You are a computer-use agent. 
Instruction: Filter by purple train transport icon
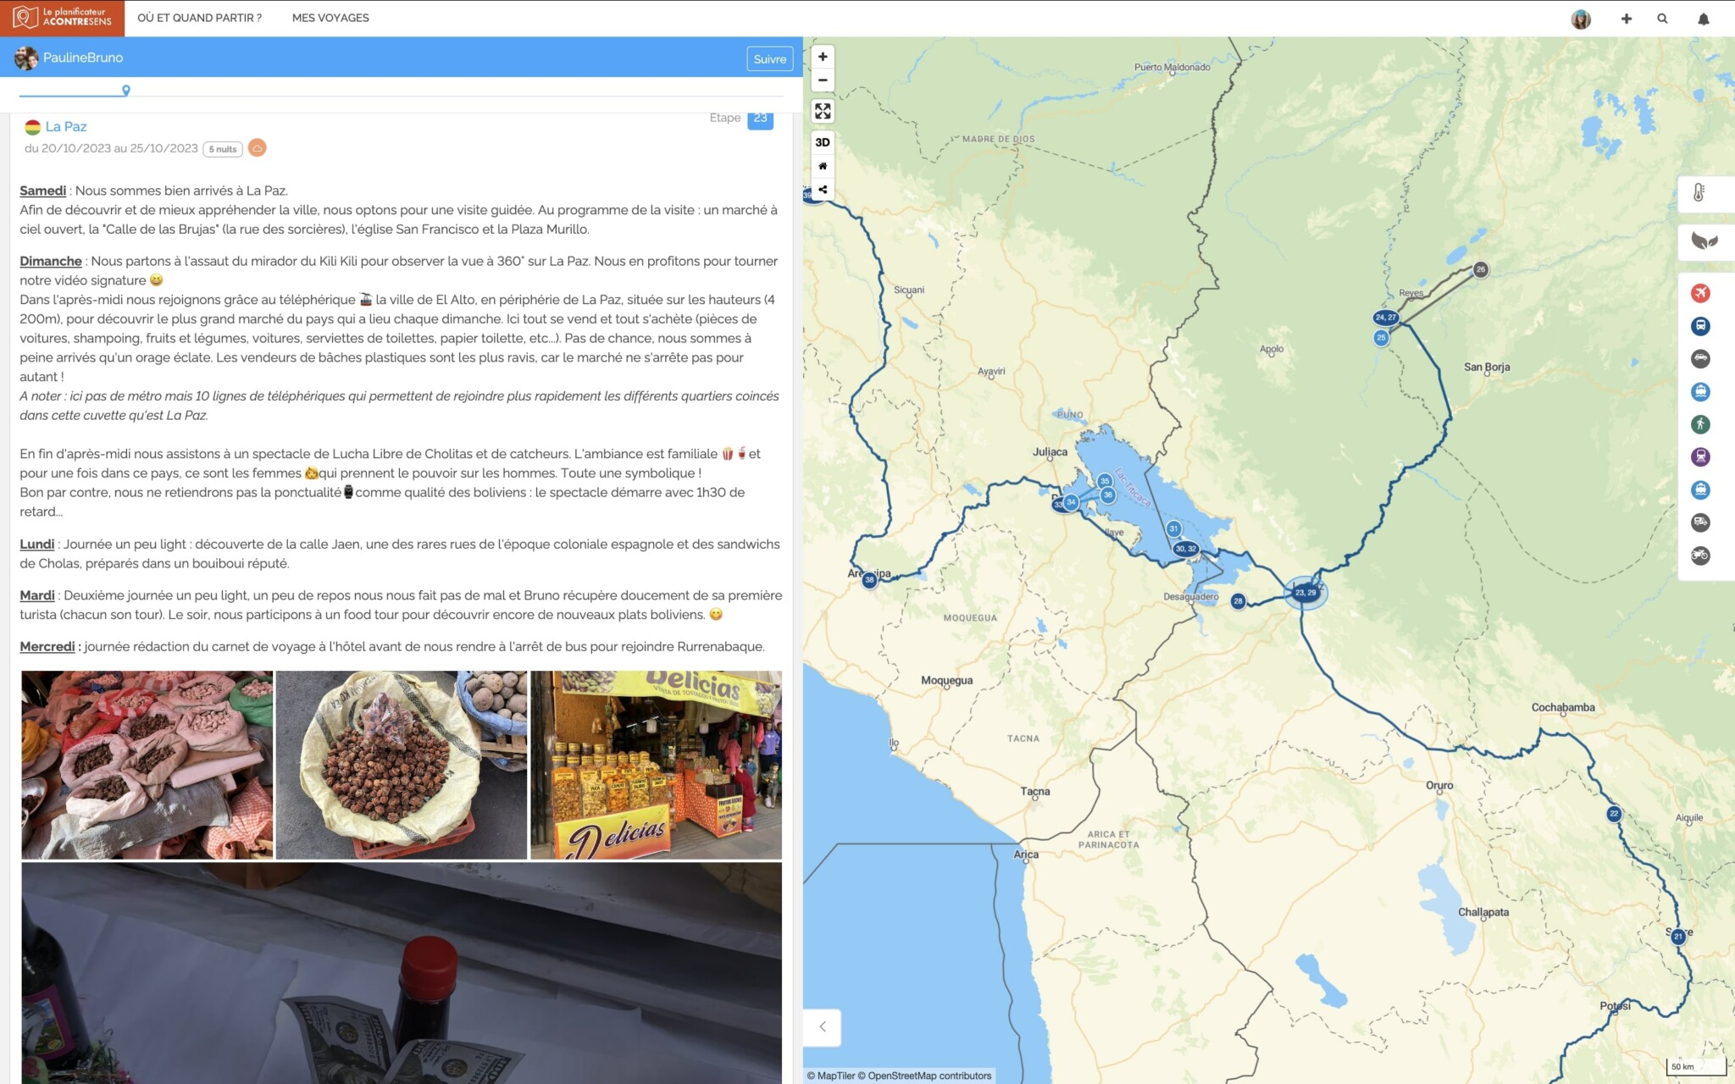[1700, 457]
